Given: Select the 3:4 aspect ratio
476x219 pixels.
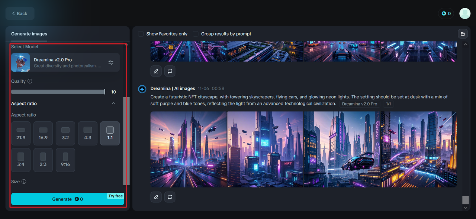Looking at the screenshot, I should click(x=21, y=160).
